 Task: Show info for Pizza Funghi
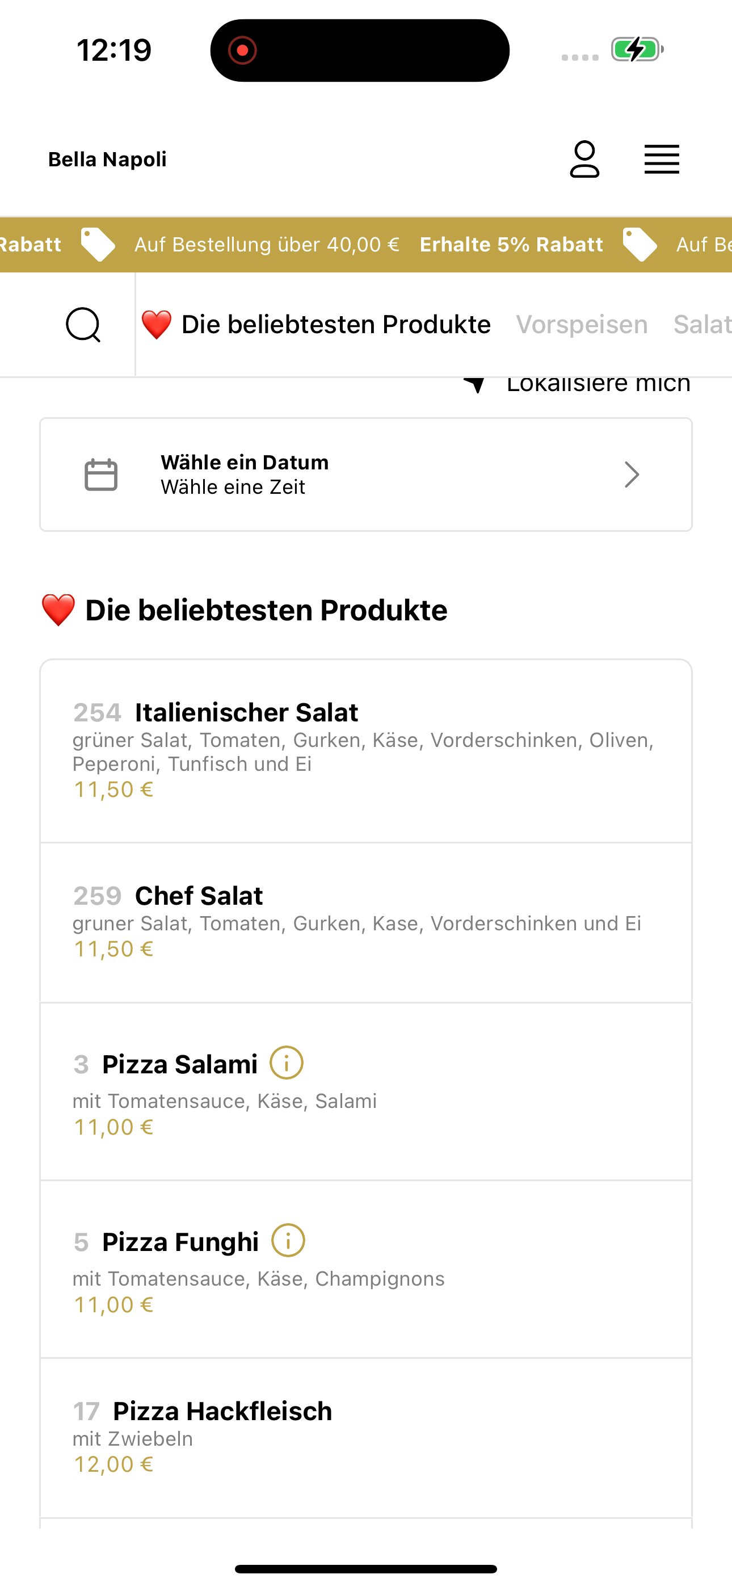click(288, 1240)
